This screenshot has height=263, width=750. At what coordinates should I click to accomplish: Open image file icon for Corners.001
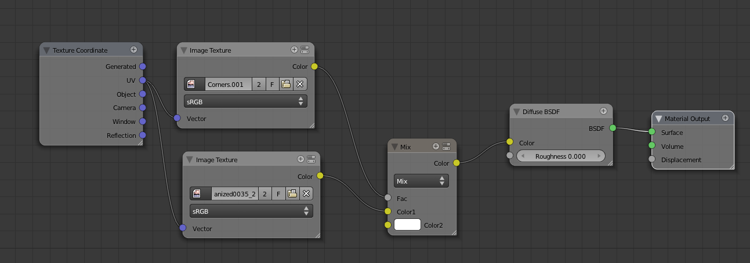tap(286, 84)
